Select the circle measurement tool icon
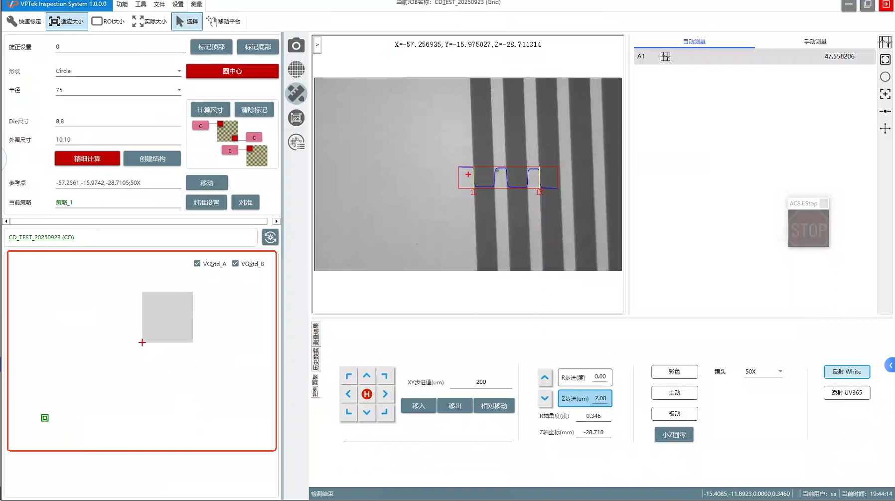 (885, 77)
